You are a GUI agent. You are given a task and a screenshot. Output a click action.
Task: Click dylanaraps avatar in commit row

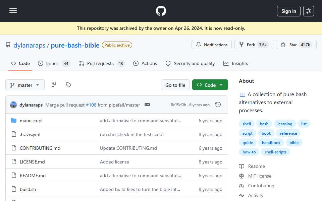point(13,105)
